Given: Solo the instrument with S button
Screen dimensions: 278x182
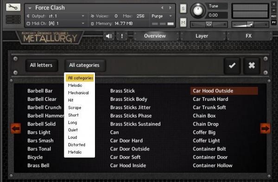Looking at the screenshot, I should pyautogui.click(x=183, y=8).
